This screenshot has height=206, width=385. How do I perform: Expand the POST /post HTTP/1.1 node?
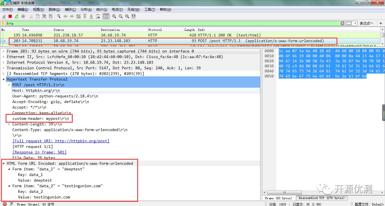(x=9, y=85)
